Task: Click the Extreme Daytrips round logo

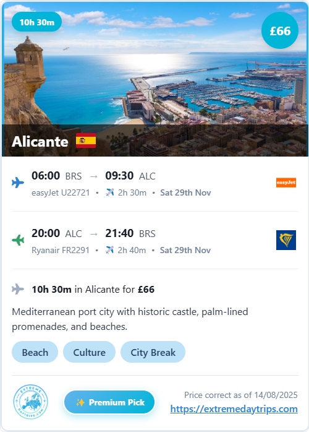Action: point(30,402)
